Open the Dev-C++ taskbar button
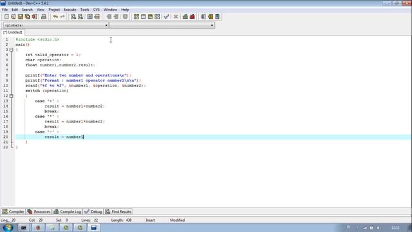Screen dimensions: 412x232 [94, 227]
